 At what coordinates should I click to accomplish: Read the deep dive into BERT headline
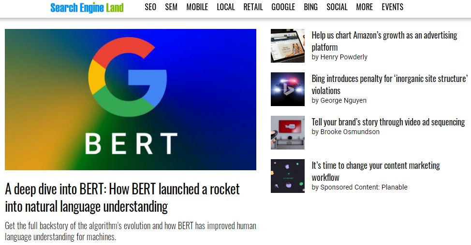point(122,198)
